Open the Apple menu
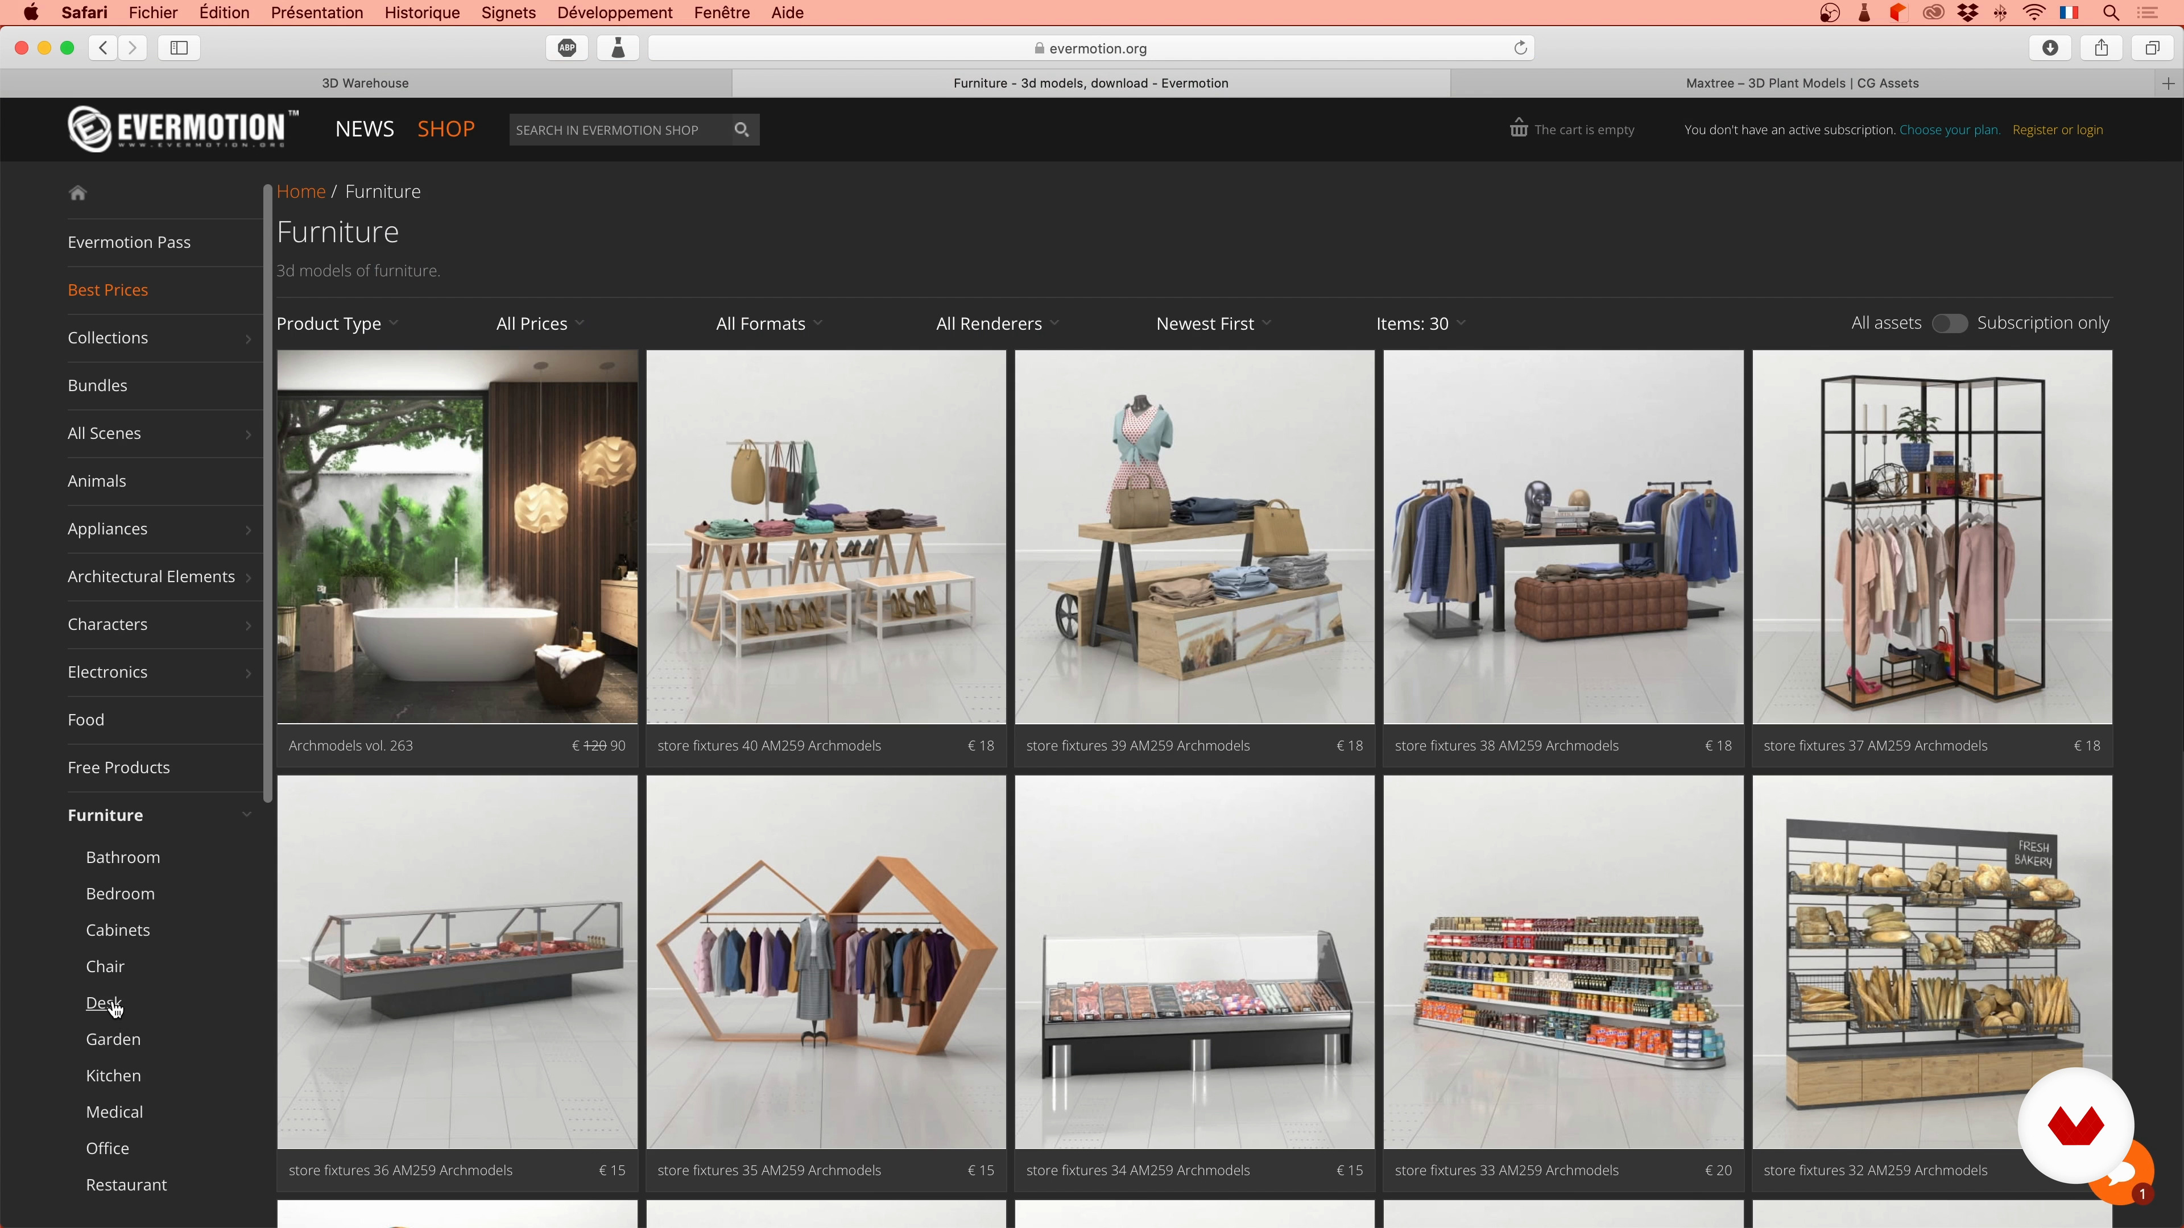The height and width of the screenshot is (1228, 2184). coord(31,13)
